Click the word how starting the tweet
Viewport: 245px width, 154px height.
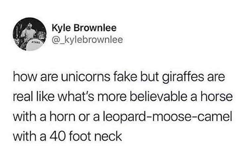pos(25,77)
